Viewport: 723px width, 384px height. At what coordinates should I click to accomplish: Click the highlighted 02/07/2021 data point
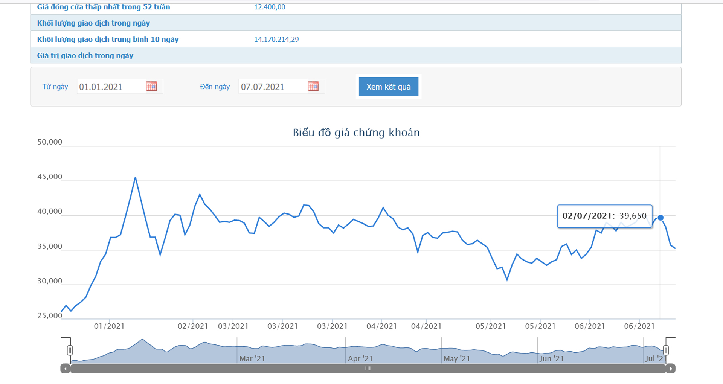(660, 218)
